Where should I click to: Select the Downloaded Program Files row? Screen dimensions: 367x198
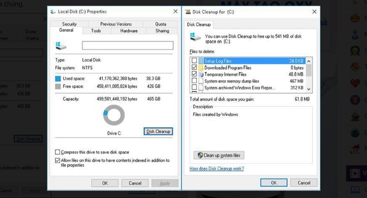click(x=248, y=68)
